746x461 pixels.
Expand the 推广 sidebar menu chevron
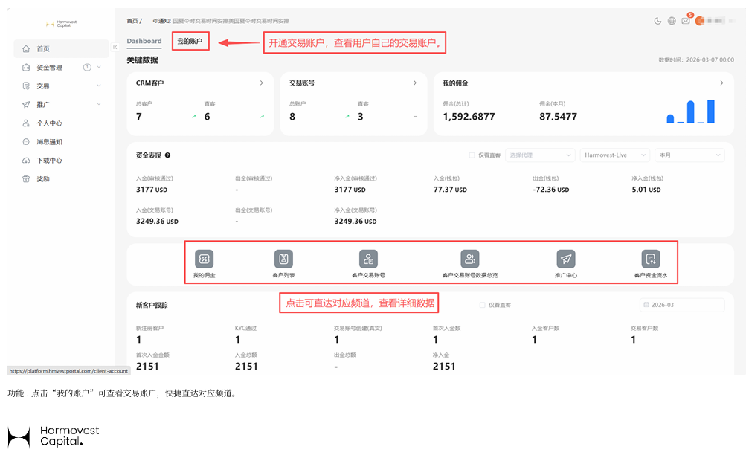coord(99,104)
